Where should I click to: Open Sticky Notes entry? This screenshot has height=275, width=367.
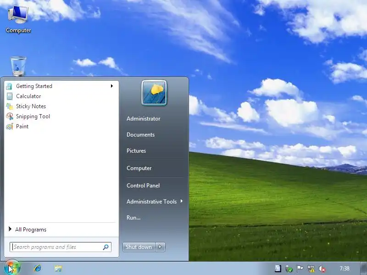point(61,106)
